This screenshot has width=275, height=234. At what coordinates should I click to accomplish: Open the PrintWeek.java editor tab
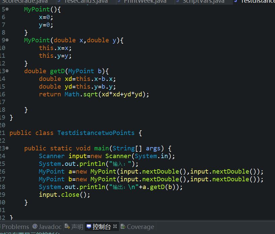[x=145, y=1]
